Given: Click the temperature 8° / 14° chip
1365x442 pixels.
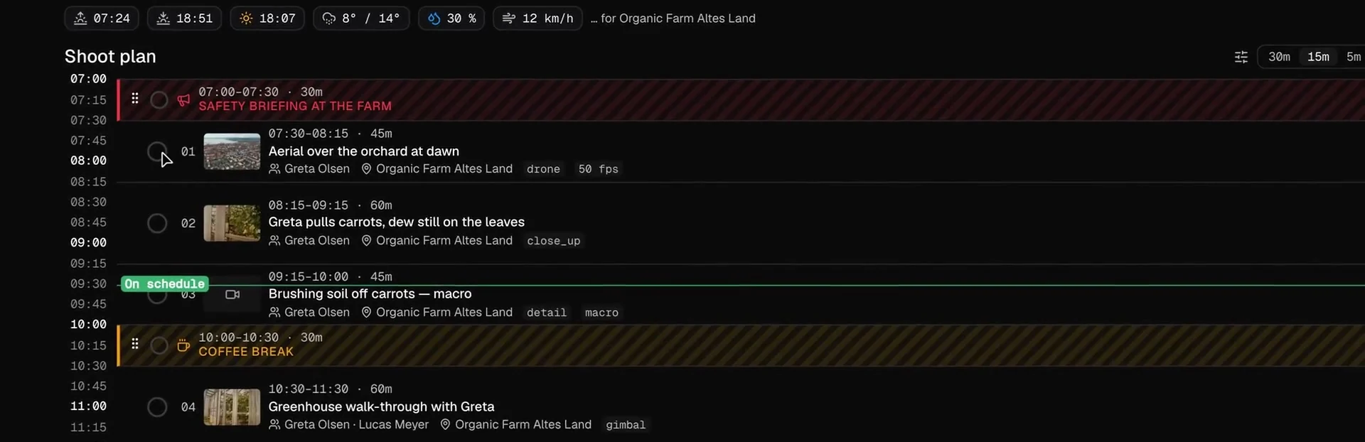Looking at the screenshot, I should coord(361,18).
